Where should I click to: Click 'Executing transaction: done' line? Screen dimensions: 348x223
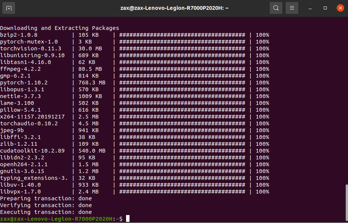tap(46, 212)
